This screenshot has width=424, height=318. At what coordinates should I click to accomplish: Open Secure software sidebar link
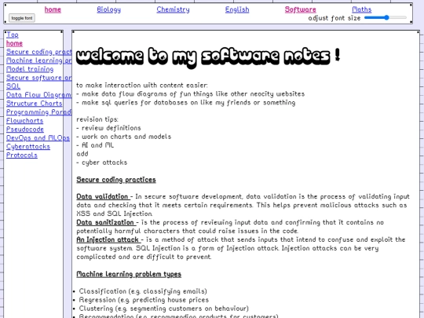click(39, 78)
